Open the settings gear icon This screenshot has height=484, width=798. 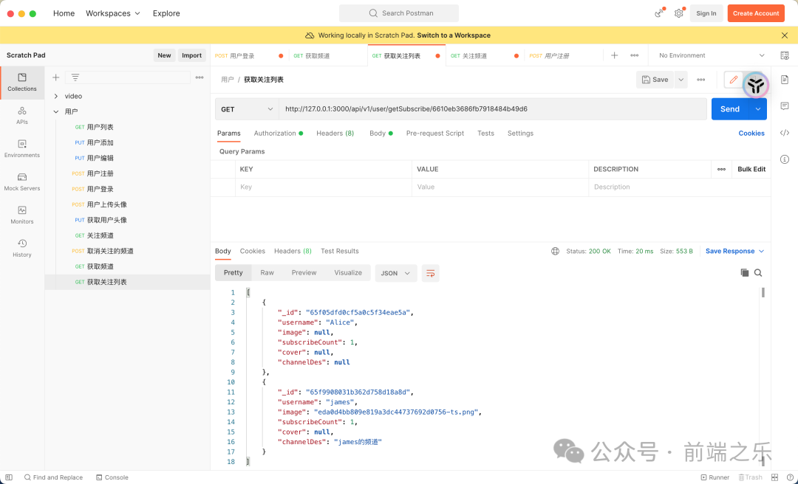click(x=679, y=13)
